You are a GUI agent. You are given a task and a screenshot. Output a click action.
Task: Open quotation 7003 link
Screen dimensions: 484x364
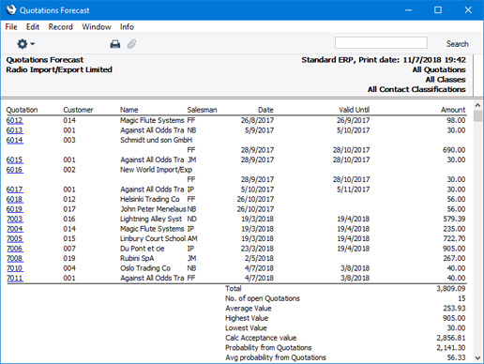click(14, 219)
